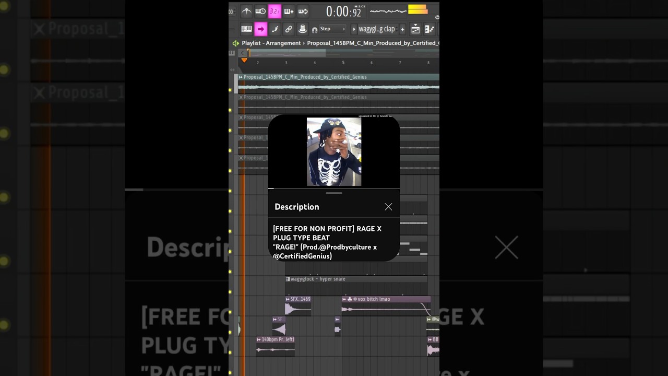Click the video progress bar
Image resolution: width=668 pixels, height=376 pixels.
(x=334, y=188)
